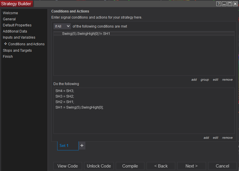Image resolution: width=239 pixels, height=171 pixels.
Task: Click edit link below the actions list
Action: point(215,138)
